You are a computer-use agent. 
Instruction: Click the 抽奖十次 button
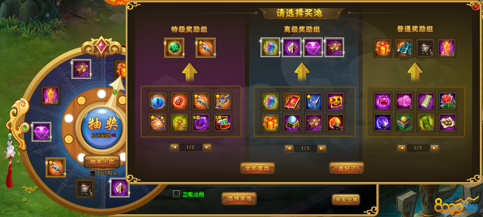(101, 162)
